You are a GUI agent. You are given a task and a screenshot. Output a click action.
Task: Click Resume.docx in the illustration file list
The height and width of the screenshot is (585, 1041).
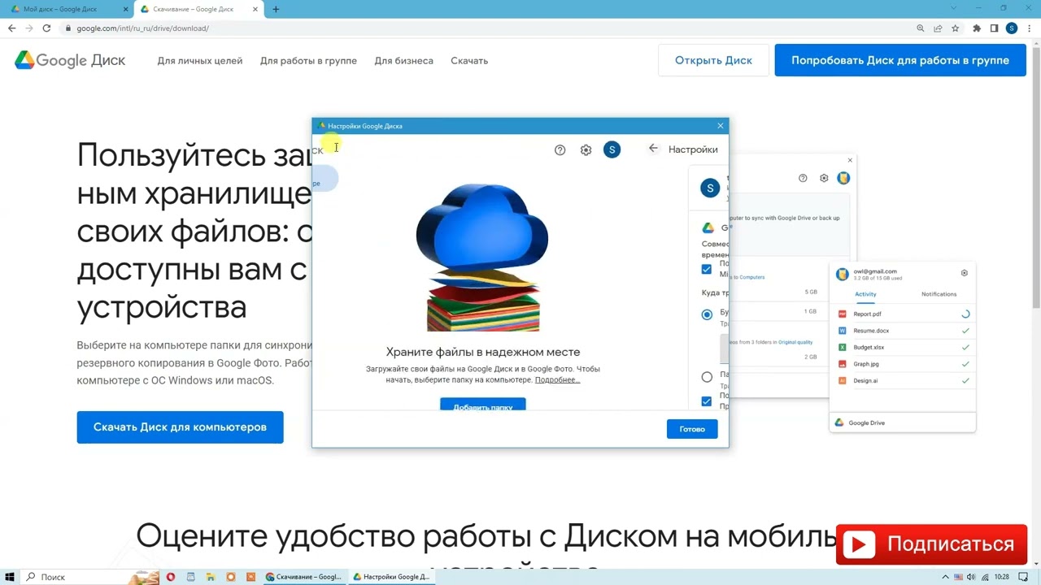pyautogui.click(x=871, y=331)
